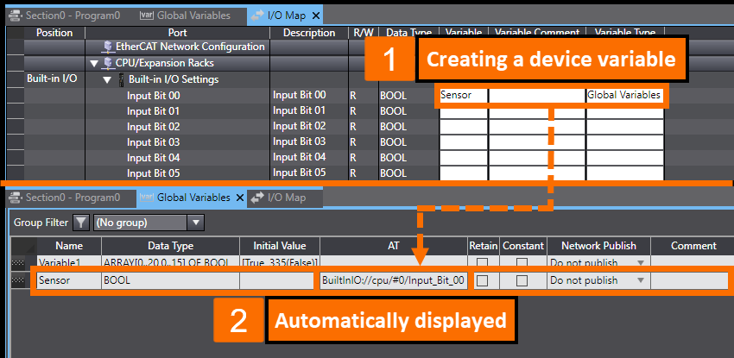Click the Group Filter funnel icon
The width and height of the screenshot is (734, 358).
pos(81,223)
